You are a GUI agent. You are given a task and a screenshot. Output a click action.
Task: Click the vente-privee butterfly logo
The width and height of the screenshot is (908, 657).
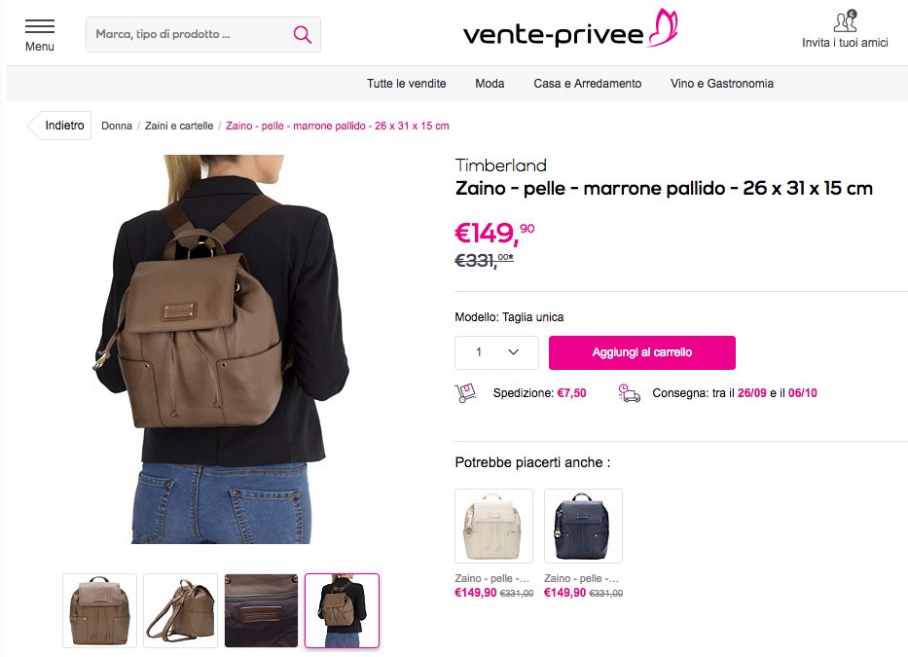[x=570, y=29]
